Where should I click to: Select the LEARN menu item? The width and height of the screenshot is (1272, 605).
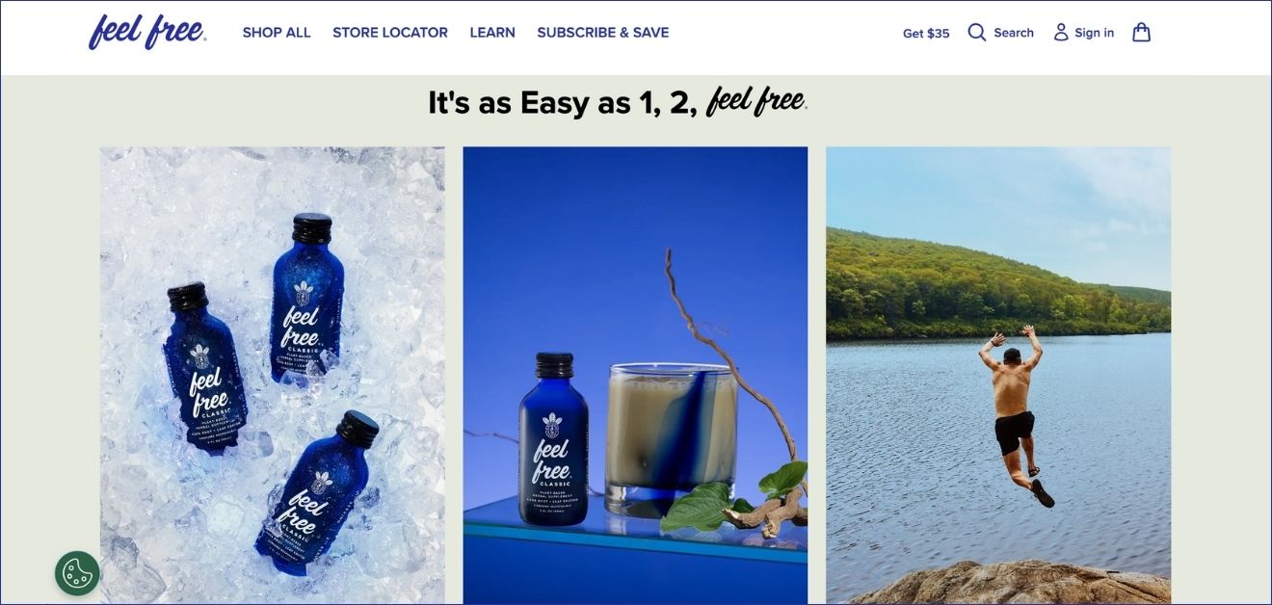click(492, 33)
